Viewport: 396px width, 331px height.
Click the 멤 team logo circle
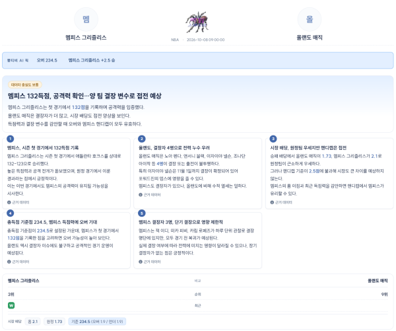click(86, 19)
